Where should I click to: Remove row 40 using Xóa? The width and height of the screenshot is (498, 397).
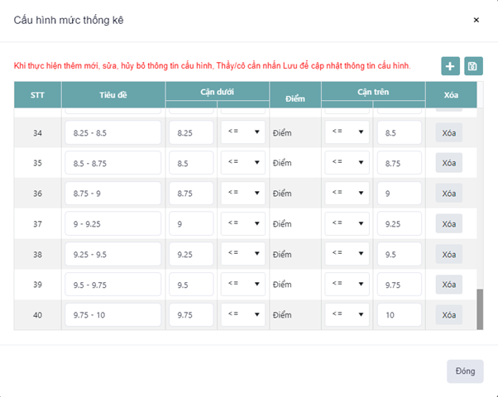click(449, 315)
